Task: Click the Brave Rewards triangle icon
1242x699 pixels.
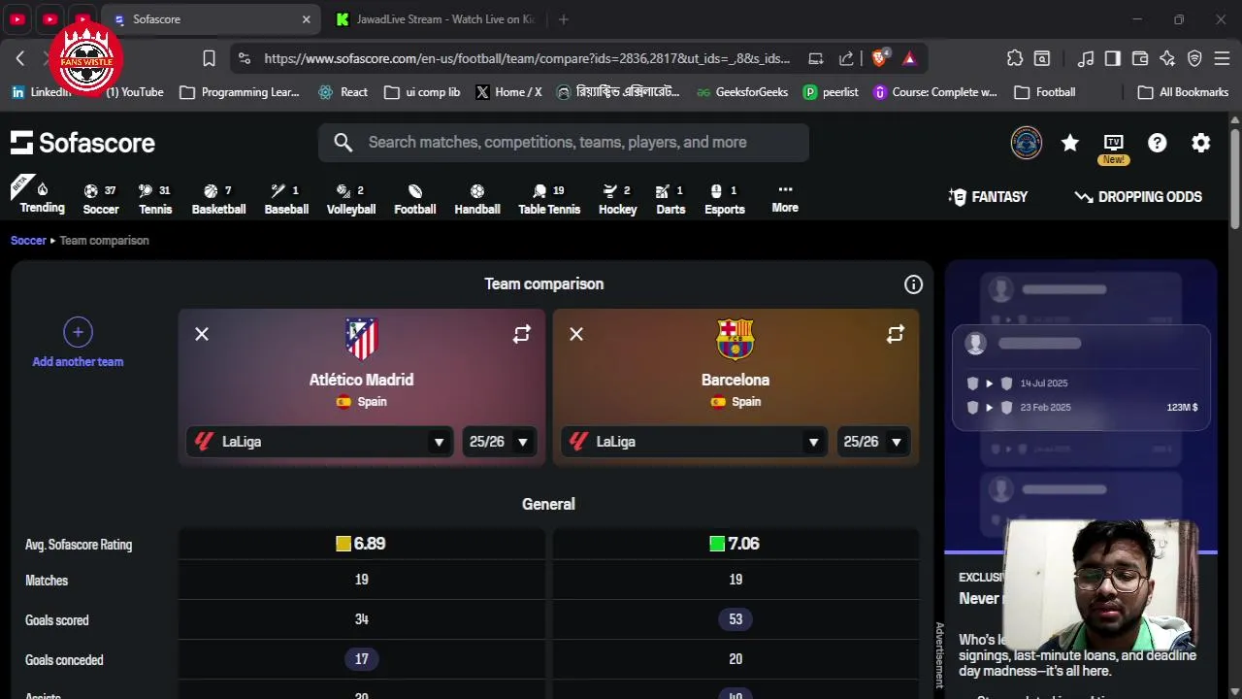Action: pyautogui.click(x=909, y=58)
